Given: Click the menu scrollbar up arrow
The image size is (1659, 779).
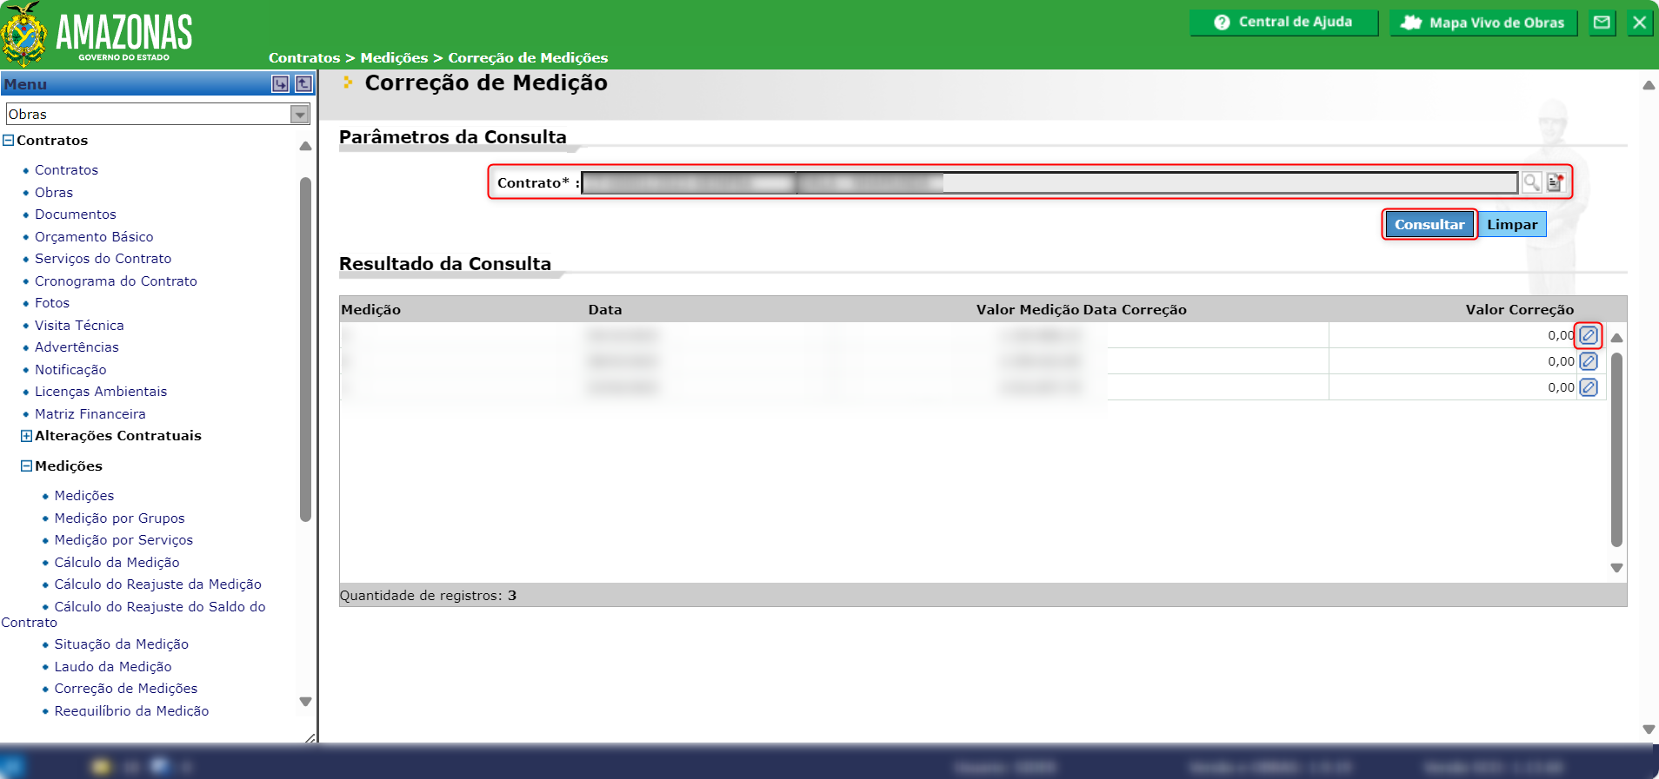Looking at the screenshot, I should tap(305, 146).
